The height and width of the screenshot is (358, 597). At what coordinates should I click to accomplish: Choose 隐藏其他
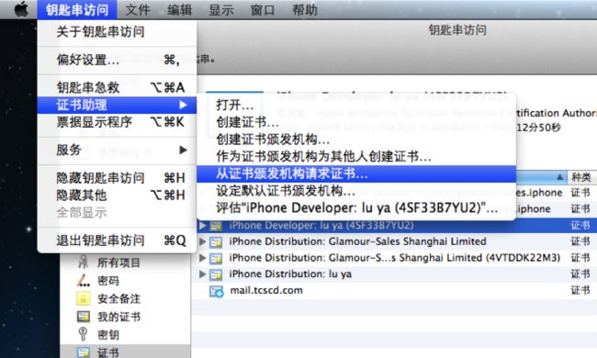tap(117, 195)
